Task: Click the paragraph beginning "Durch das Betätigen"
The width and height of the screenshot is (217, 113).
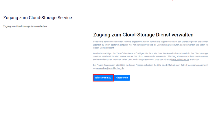Action: click(x=150, y=56)
